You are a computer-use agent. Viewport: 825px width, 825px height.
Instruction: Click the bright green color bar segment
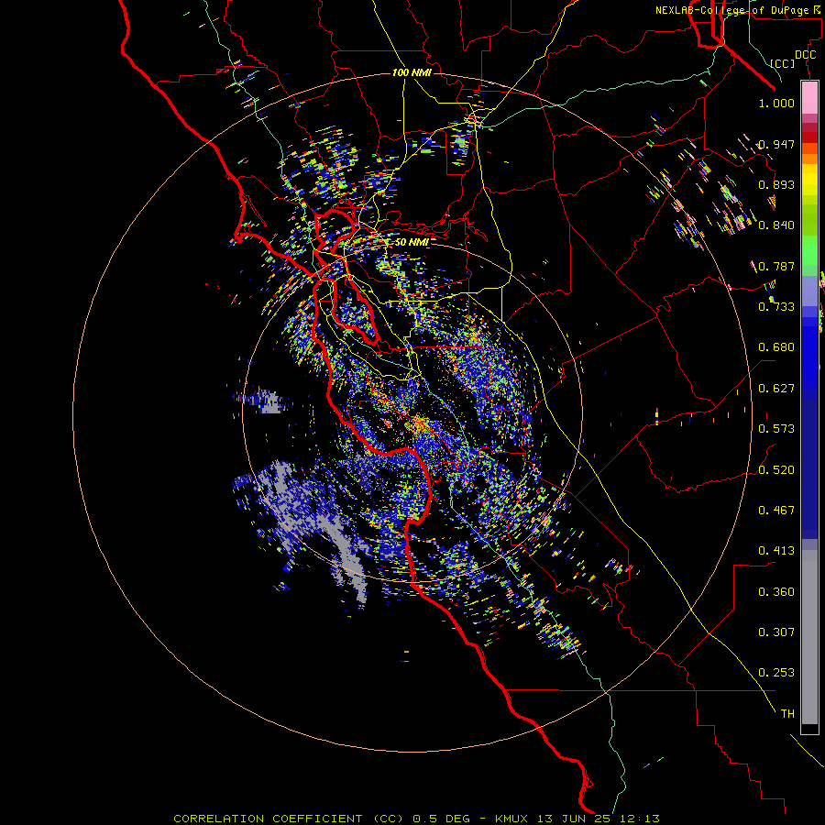[809, 250]
